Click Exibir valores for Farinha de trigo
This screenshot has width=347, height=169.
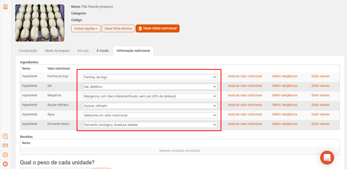[321, 76]
